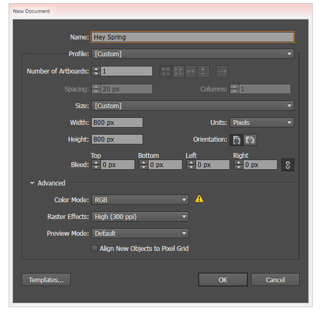Collapse the Advanced section
Screen dimensions: 324x312
click(x=32, y=183)
